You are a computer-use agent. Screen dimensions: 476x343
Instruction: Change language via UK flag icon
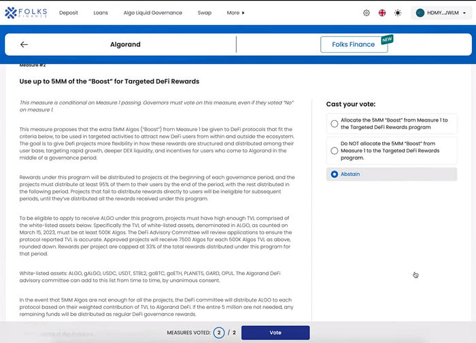pyautogui.click(x=382, y=13)
